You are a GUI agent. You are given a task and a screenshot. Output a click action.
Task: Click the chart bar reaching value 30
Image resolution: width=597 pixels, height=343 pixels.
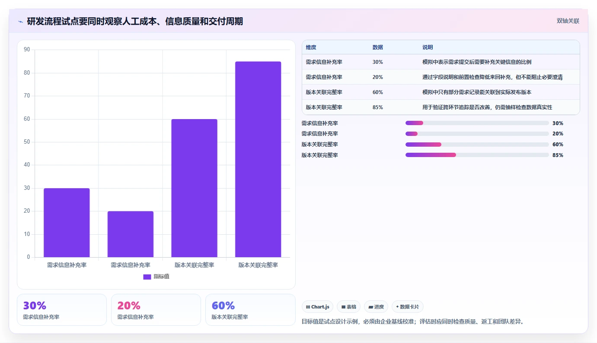(x=67, y=223)
